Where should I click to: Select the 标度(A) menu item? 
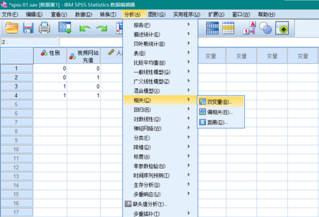[160, 157]
